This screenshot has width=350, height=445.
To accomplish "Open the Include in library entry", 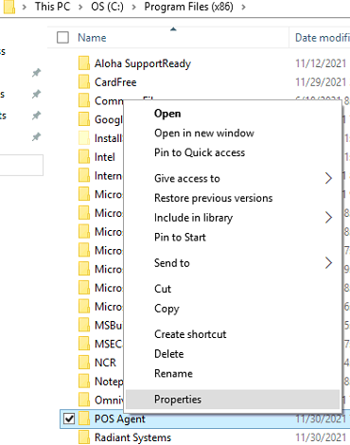I will [233, 218].
